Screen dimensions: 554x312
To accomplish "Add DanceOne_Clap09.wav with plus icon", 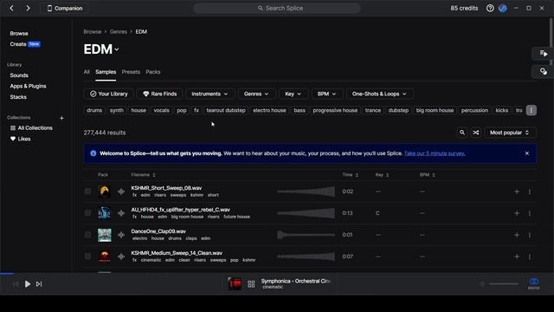I will tap(517, 235).
